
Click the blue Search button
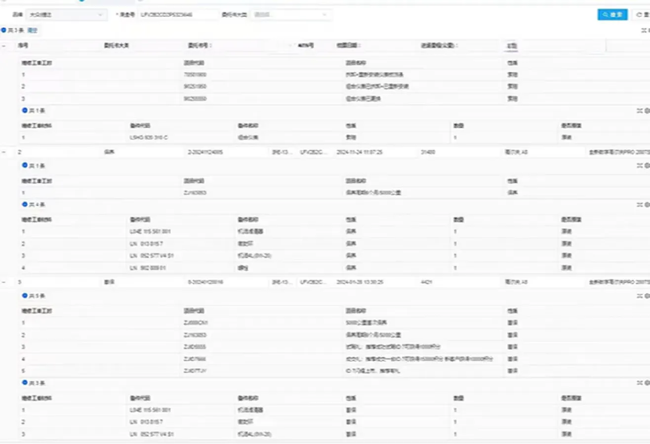(x=612, y=15)
